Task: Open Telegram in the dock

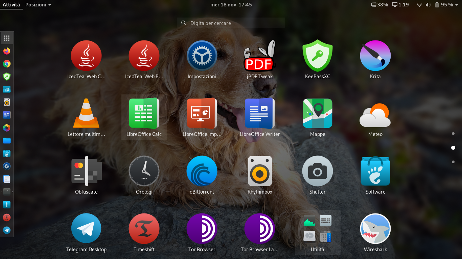Action: tap(7, 230)
